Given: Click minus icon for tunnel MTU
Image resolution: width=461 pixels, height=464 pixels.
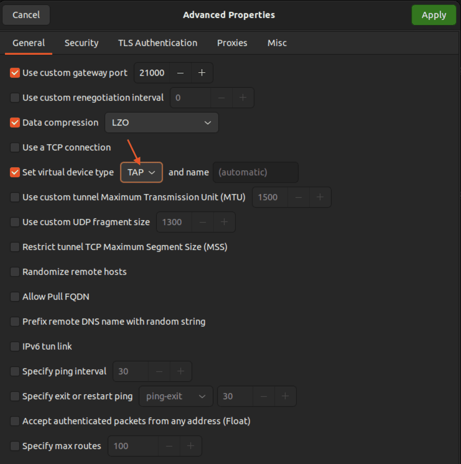Looking at the screenshot, I should click(x=299, y=198).
